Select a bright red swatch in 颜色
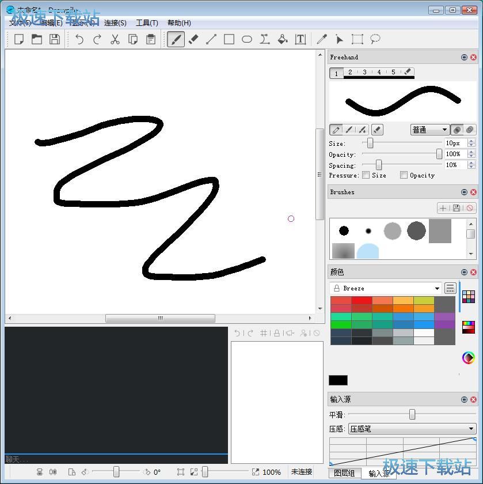Screen dimensions: 483x484 pos(361,301)
